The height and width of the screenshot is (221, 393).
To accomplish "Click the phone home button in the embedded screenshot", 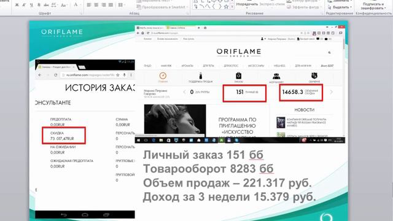I will (85, 215).
